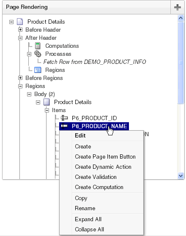Collapse the After Header node

pos(20,38)
